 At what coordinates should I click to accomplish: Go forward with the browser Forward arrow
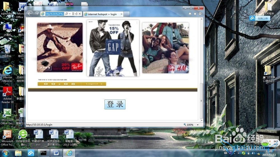point(37,14)
